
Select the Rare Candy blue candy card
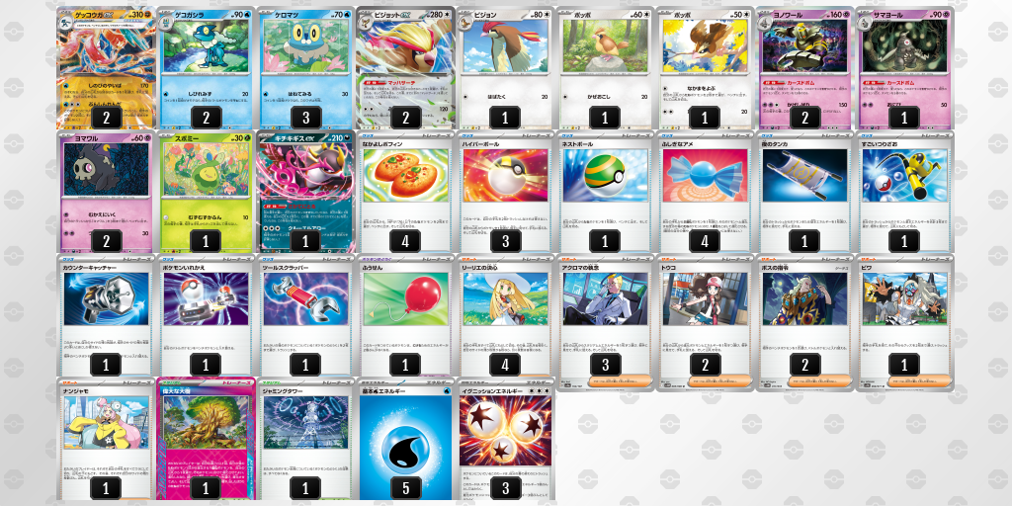[704, 193]
